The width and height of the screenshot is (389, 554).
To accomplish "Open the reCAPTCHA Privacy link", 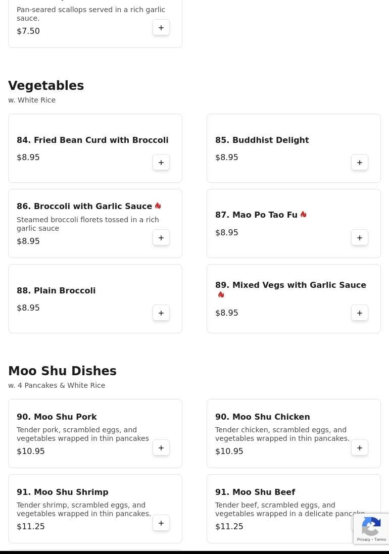I will 363,539.
